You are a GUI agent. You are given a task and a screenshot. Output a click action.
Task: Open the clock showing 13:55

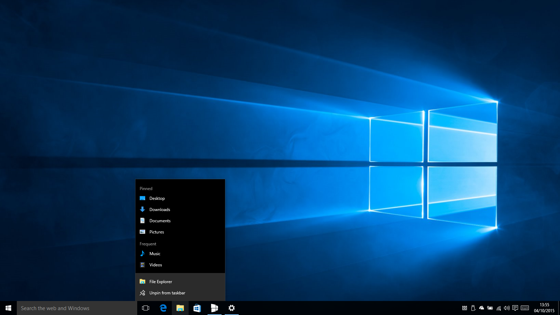[x=544, y=308]
